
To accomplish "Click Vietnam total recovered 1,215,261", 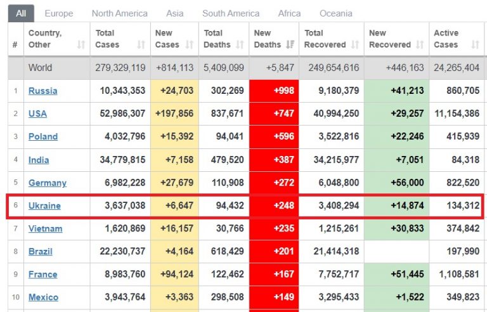I will click(339, 229).
